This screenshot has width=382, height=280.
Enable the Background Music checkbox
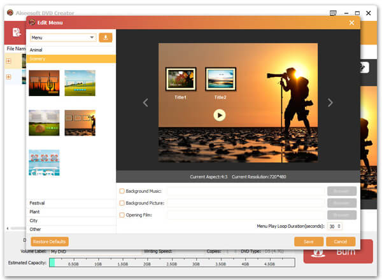click(x=122, y=191)
